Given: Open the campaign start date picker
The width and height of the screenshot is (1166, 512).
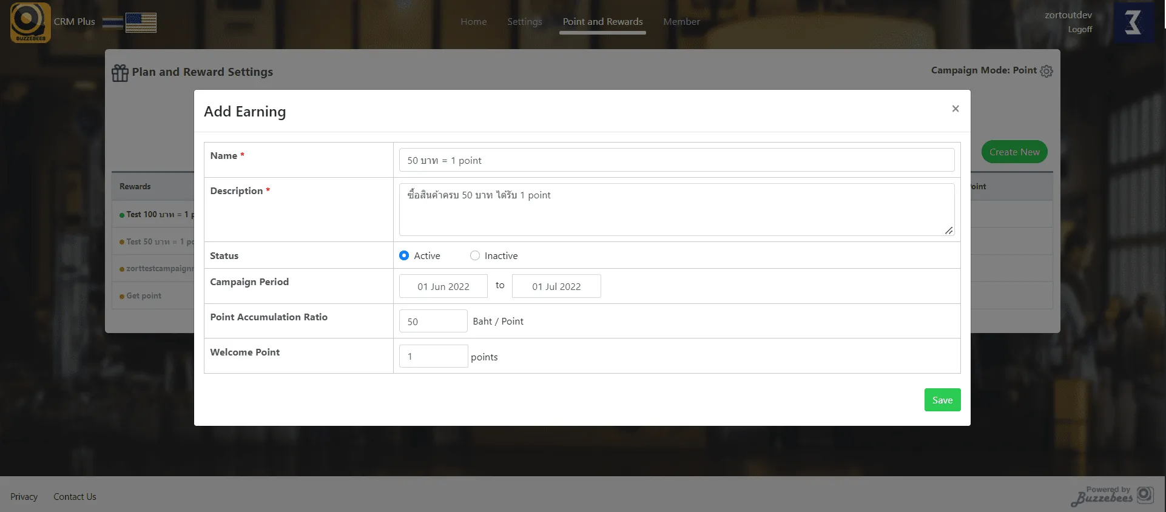Looking at the screenshot, I should tap(443, 286).
